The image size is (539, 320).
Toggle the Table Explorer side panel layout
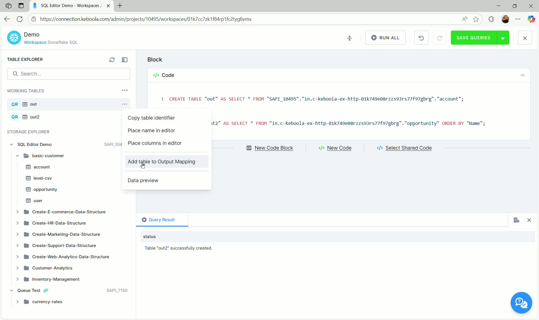click(125, 60)
